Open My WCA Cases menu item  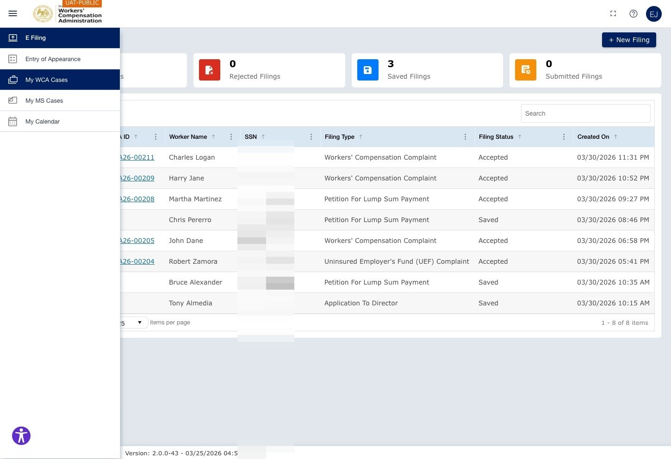[60, 80]
